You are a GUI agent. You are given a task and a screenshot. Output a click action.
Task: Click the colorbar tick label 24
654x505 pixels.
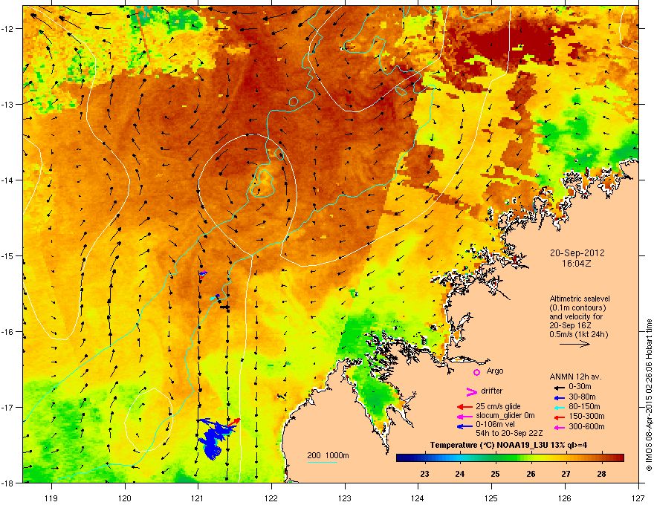coord(459,474)
